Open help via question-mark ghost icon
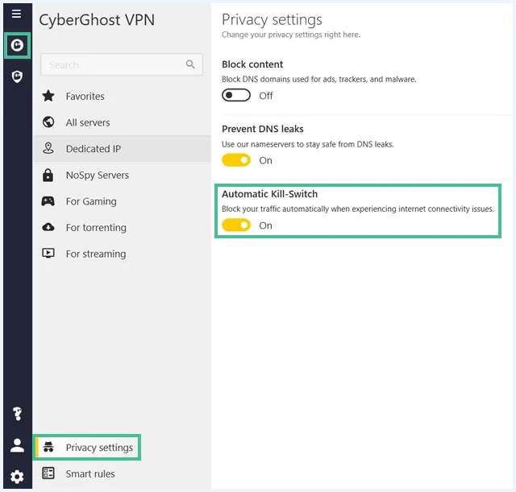The image size is (516, 492). point(17,413)
